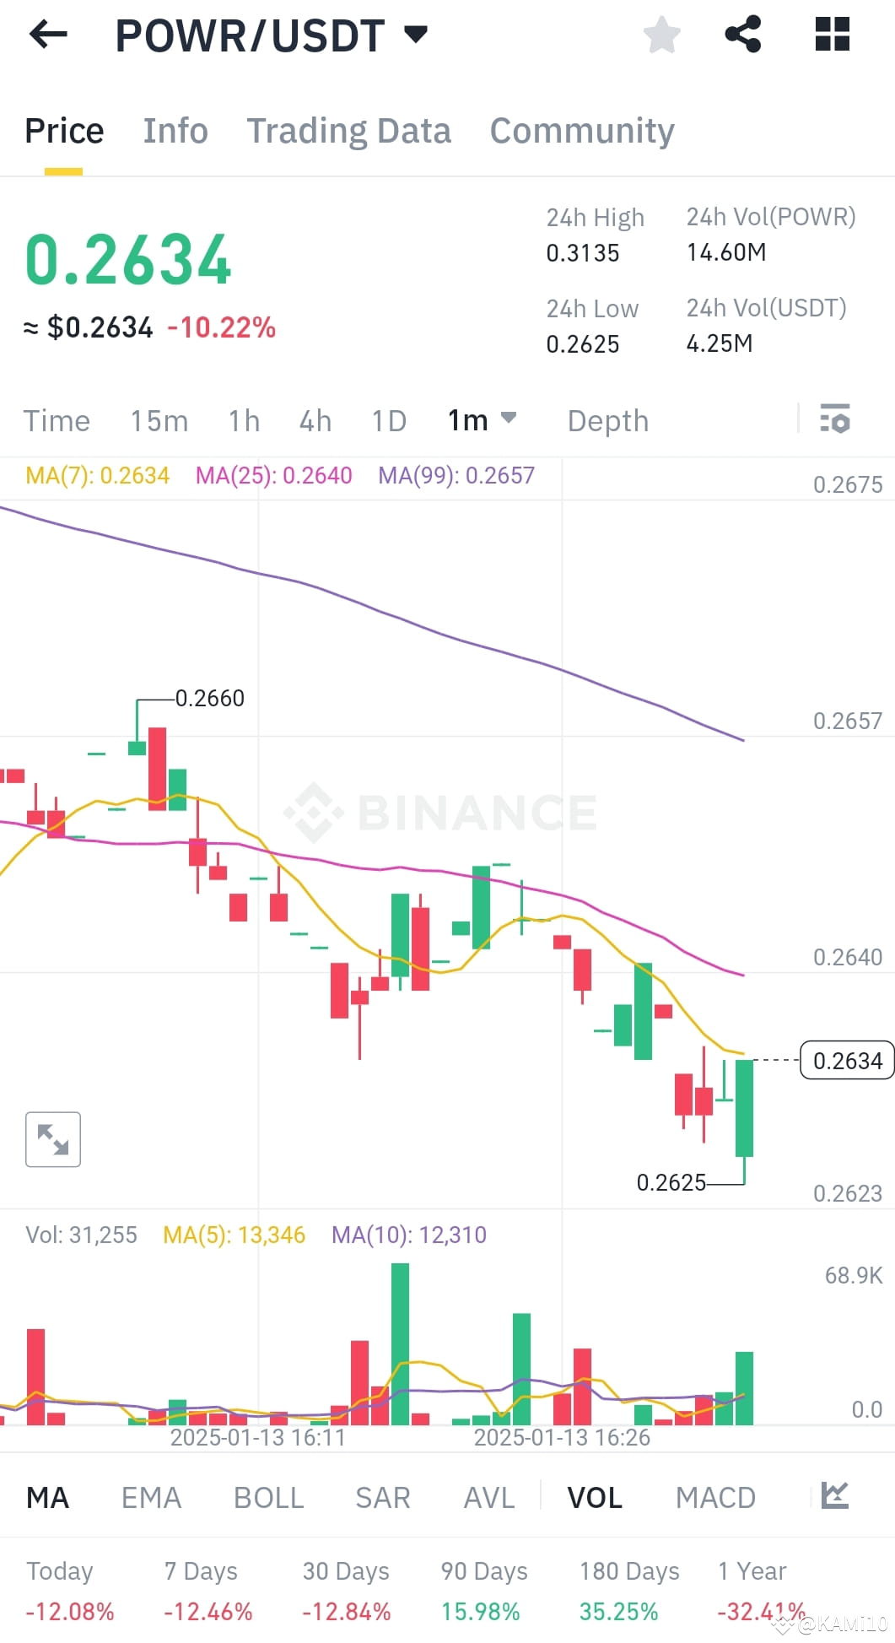The width and height of the screenshot is (895, 1643).
Task: Switch volume display using VOL toggle
Action: pos(595,1495)
